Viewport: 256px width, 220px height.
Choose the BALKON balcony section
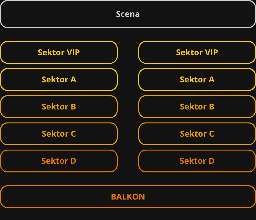click(128, 197)
